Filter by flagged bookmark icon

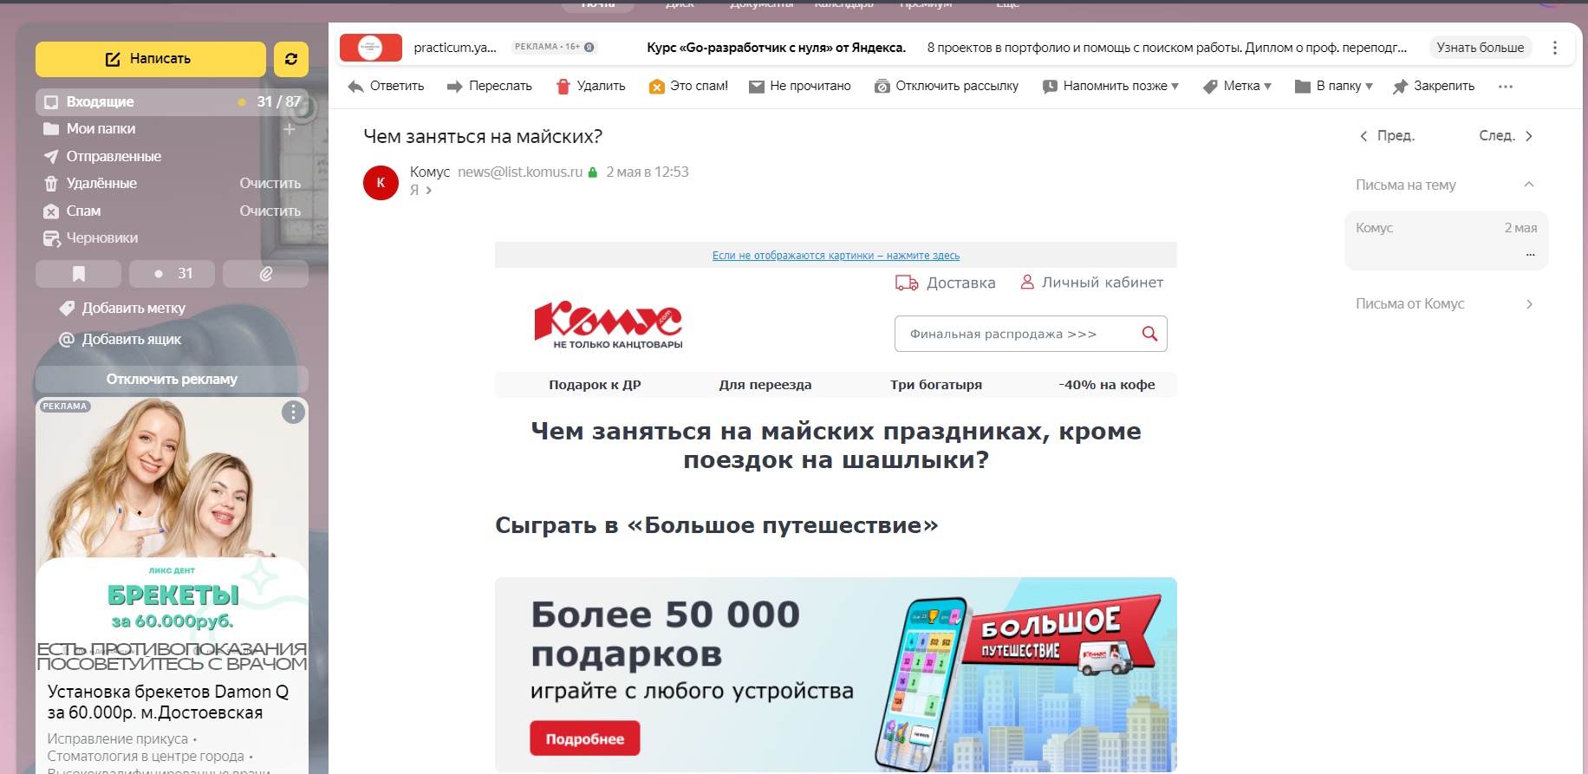(78, 274)
